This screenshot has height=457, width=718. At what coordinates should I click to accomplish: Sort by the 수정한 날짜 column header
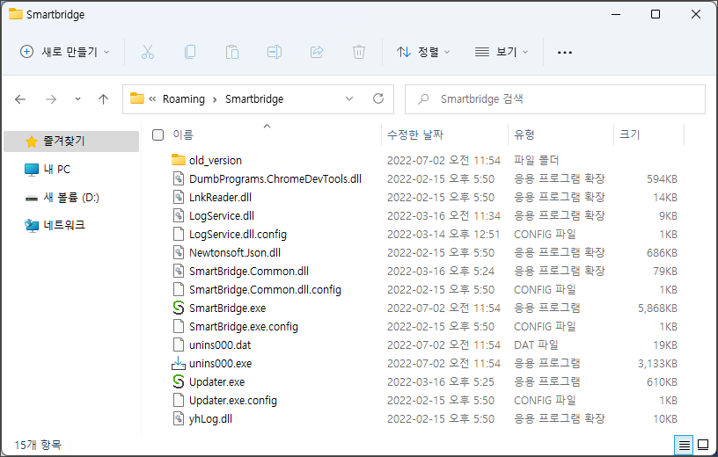tap(415, 134)
